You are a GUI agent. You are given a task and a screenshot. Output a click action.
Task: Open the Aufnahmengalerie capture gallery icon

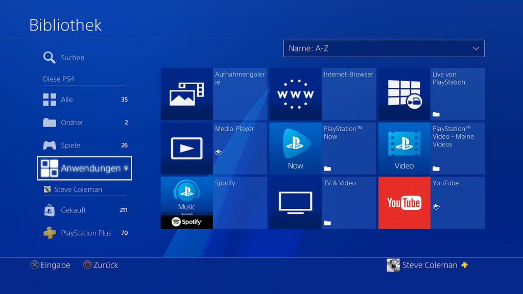tap(186, 94)
